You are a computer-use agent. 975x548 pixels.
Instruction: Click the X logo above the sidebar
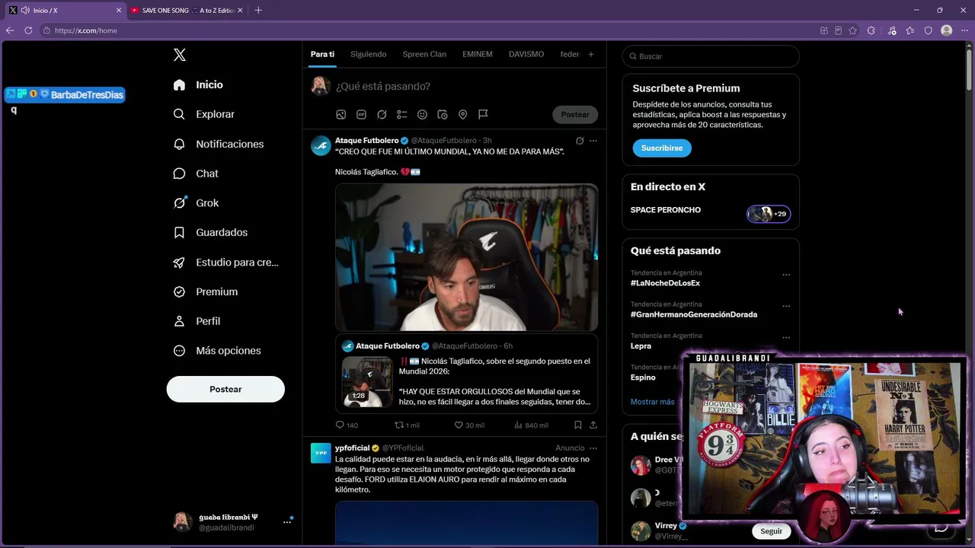180,55
